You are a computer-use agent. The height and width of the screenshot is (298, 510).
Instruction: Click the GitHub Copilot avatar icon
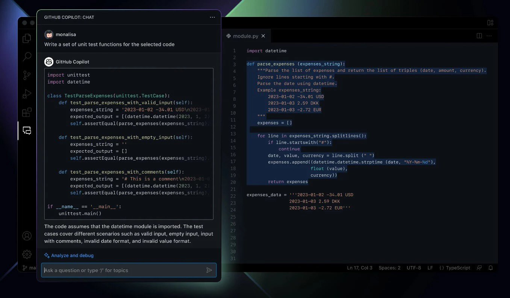[48, 62]
